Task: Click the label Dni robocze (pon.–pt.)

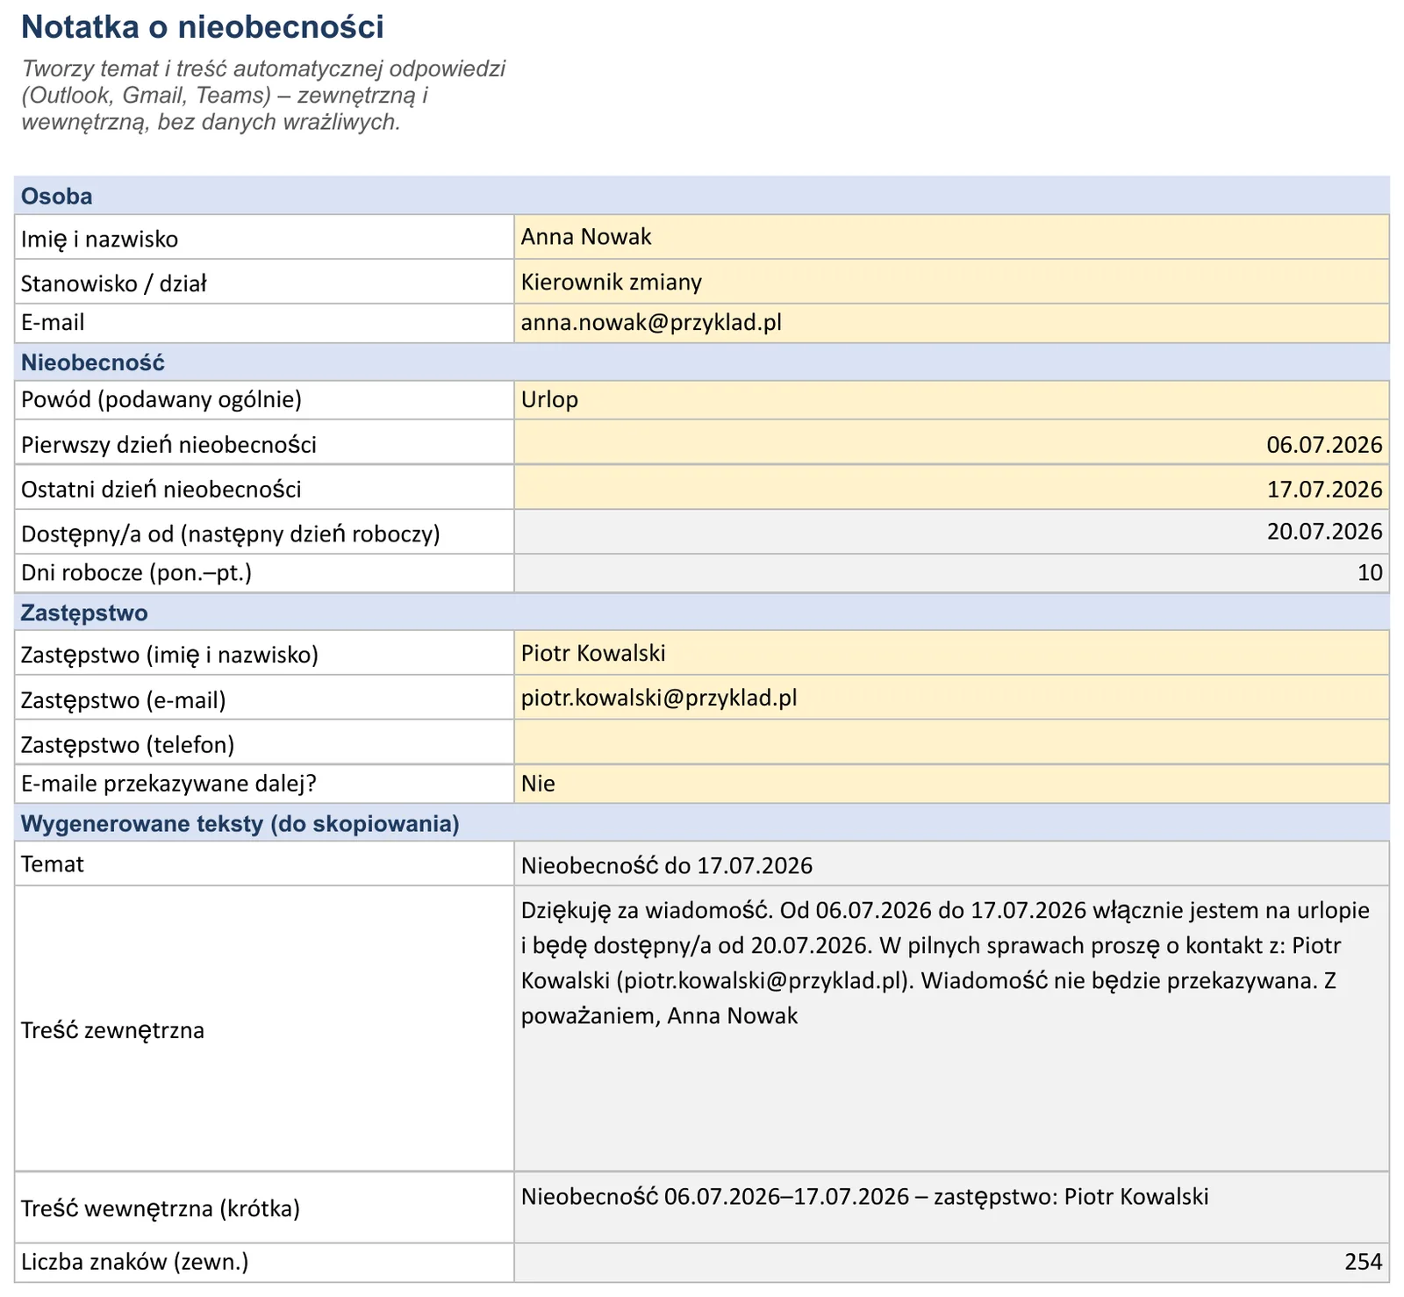Action: click(136, 573)
